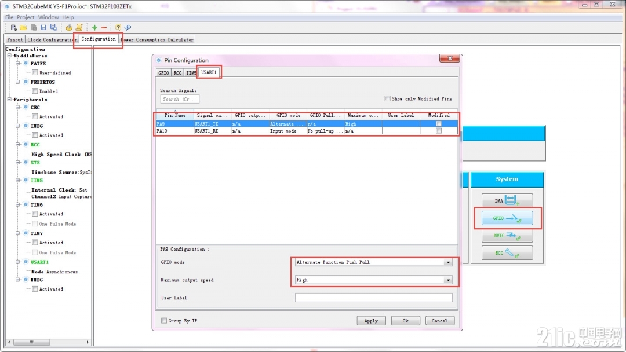Sort by the Pin Name column header
This screenshot has width=626, height=352.
point(175,115)
